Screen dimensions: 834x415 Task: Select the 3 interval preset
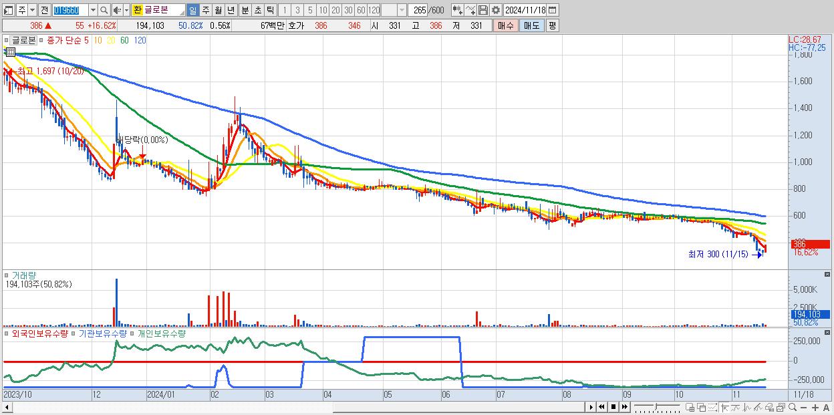297,10
